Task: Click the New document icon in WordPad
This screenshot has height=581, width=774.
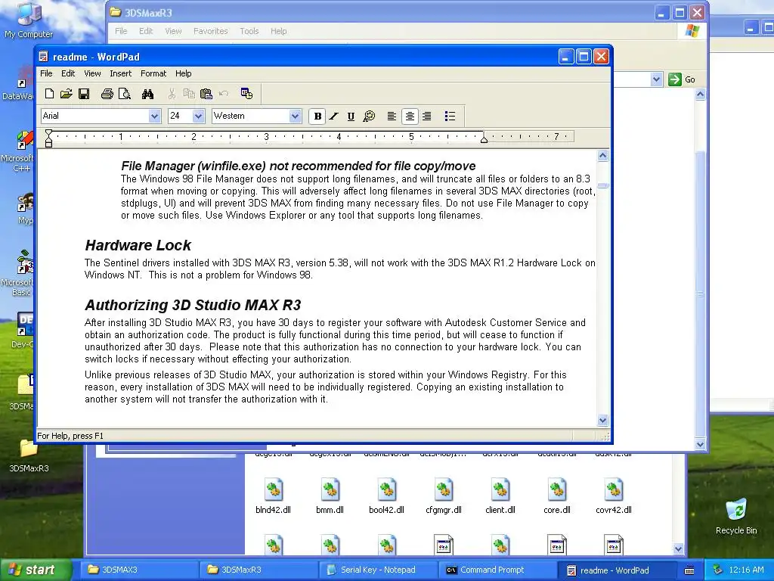Action: pyautogui.click(x=49, y=93)
